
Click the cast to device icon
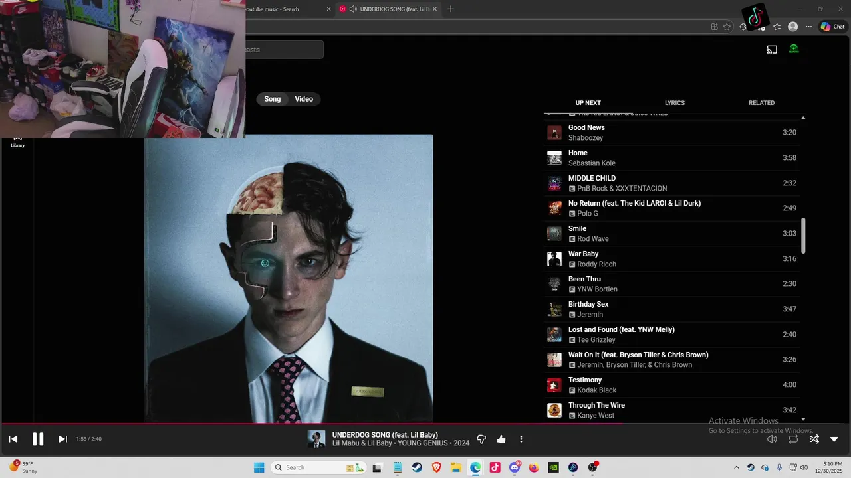(772, 49)
